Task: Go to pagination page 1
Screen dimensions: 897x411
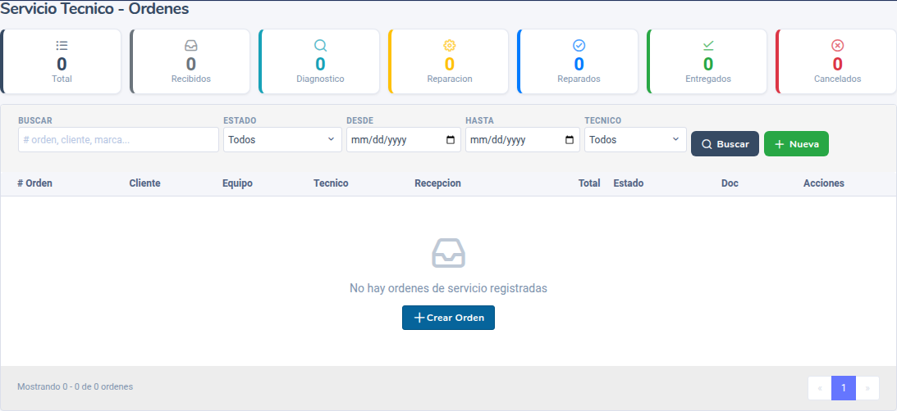Action: pyautogui.click(x=843, y=388)
